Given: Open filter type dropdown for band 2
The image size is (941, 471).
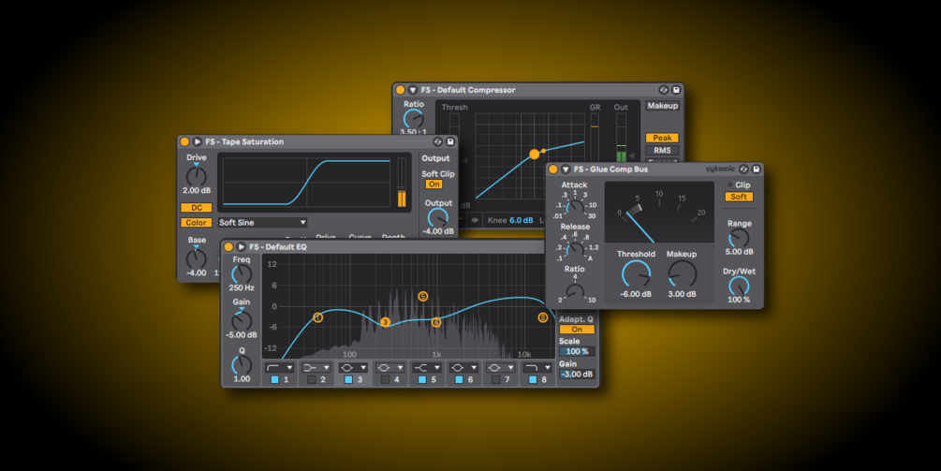Looking at the screenshot, I should point(316,368).
